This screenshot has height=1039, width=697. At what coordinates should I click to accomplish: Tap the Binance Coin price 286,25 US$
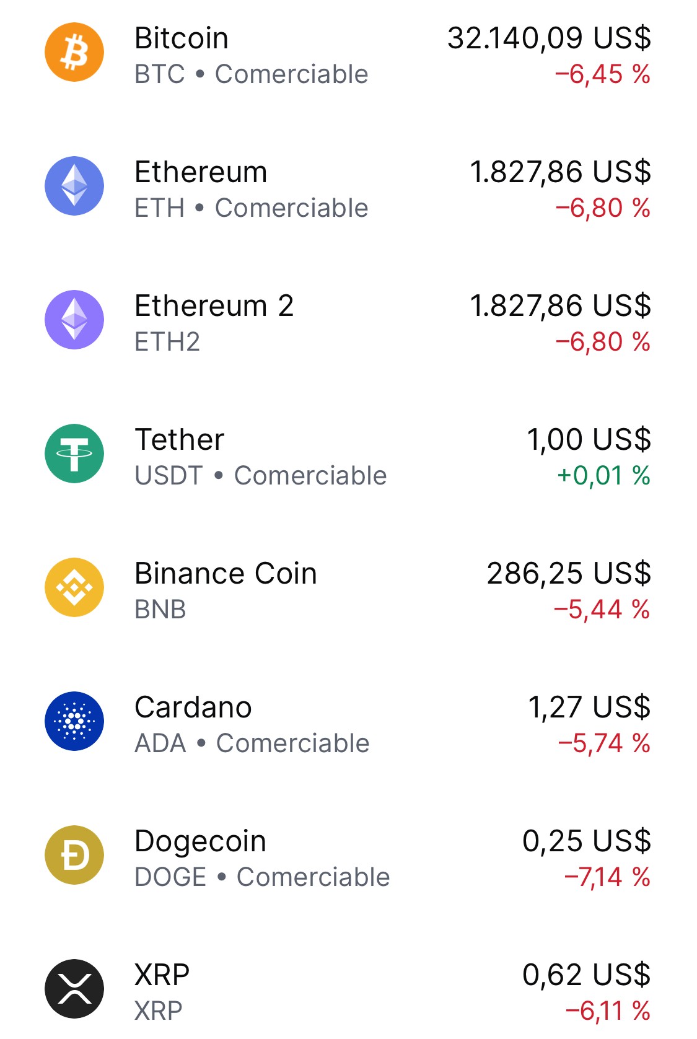tap(569, 574)
